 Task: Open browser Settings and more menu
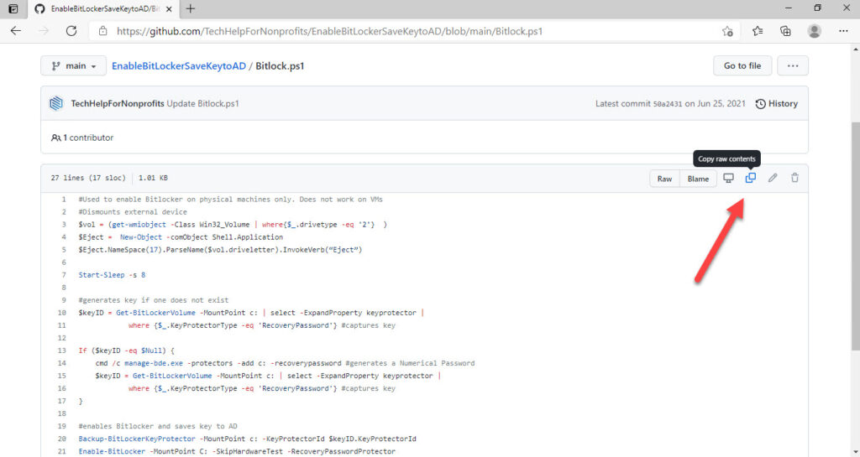coord(843,31)
